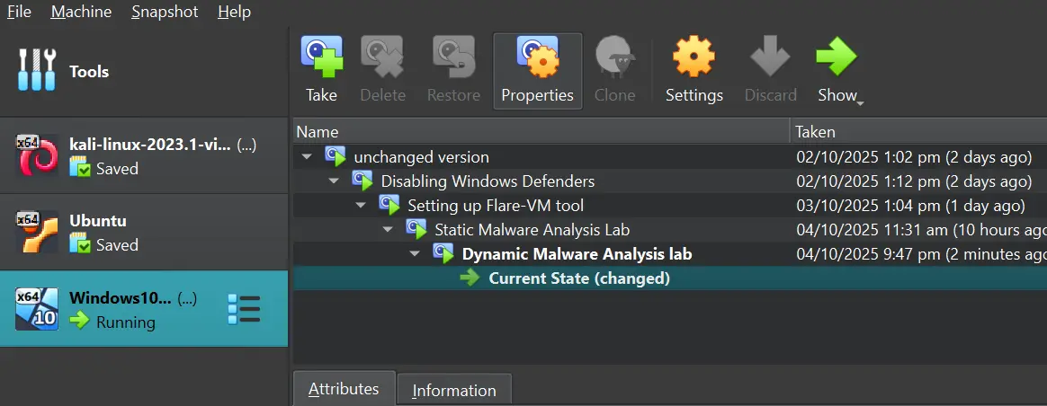Open the Machine menu
Viewport: 1047px width, 406px height.
(81, 12)
